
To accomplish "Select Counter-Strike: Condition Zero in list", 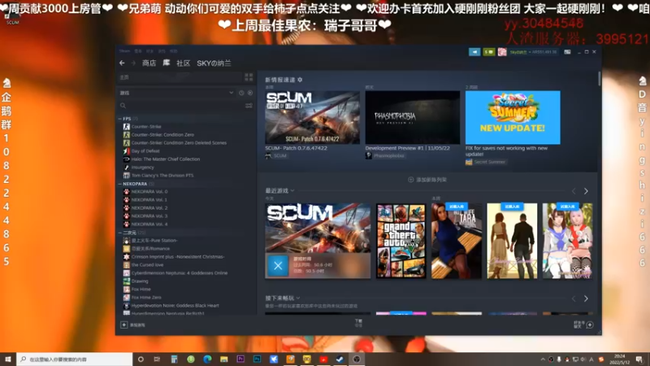I will pos(162,135).
